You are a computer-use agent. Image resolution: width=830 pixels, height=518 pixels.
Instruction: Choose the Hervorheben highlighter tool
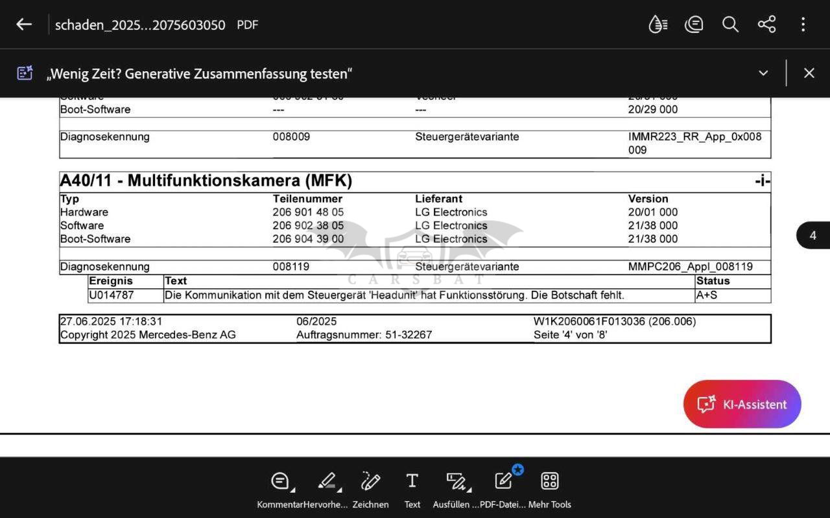pos(326,489)
